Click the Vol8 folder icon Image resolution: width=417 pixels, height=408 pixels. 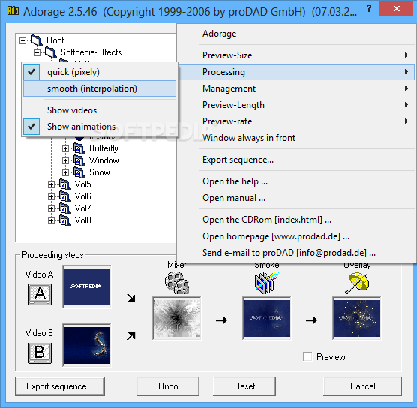(64, 220)
